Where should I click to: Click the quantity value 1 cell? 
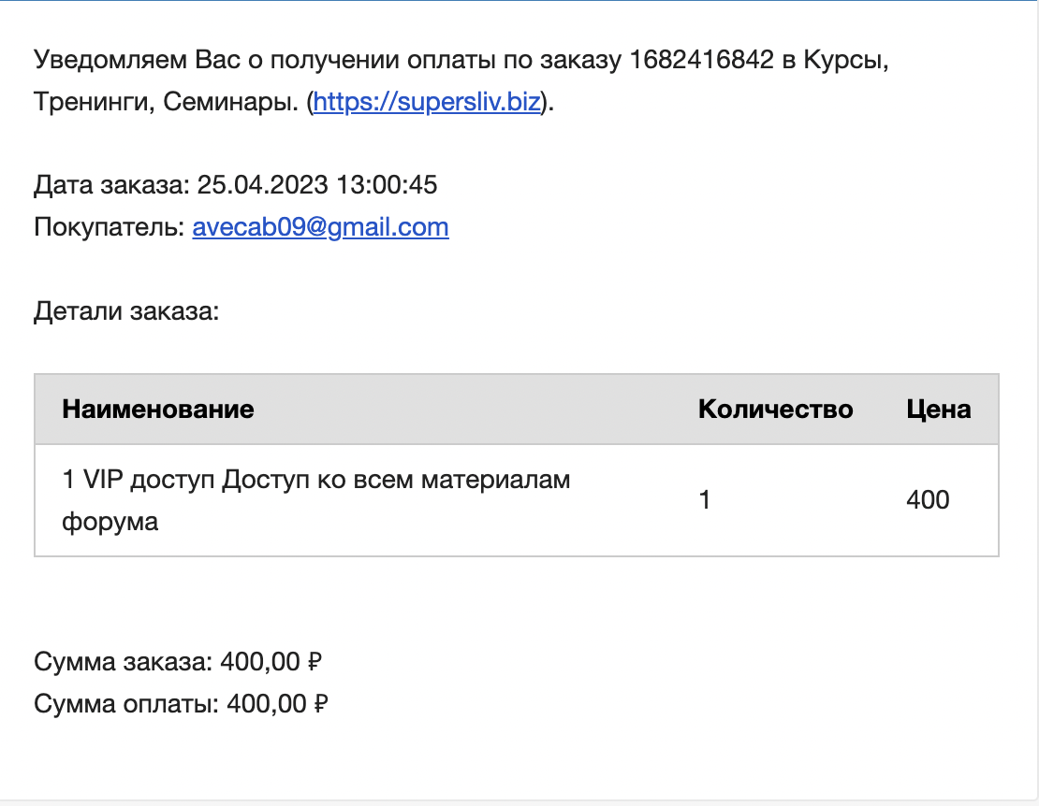(x=705, y=499)
